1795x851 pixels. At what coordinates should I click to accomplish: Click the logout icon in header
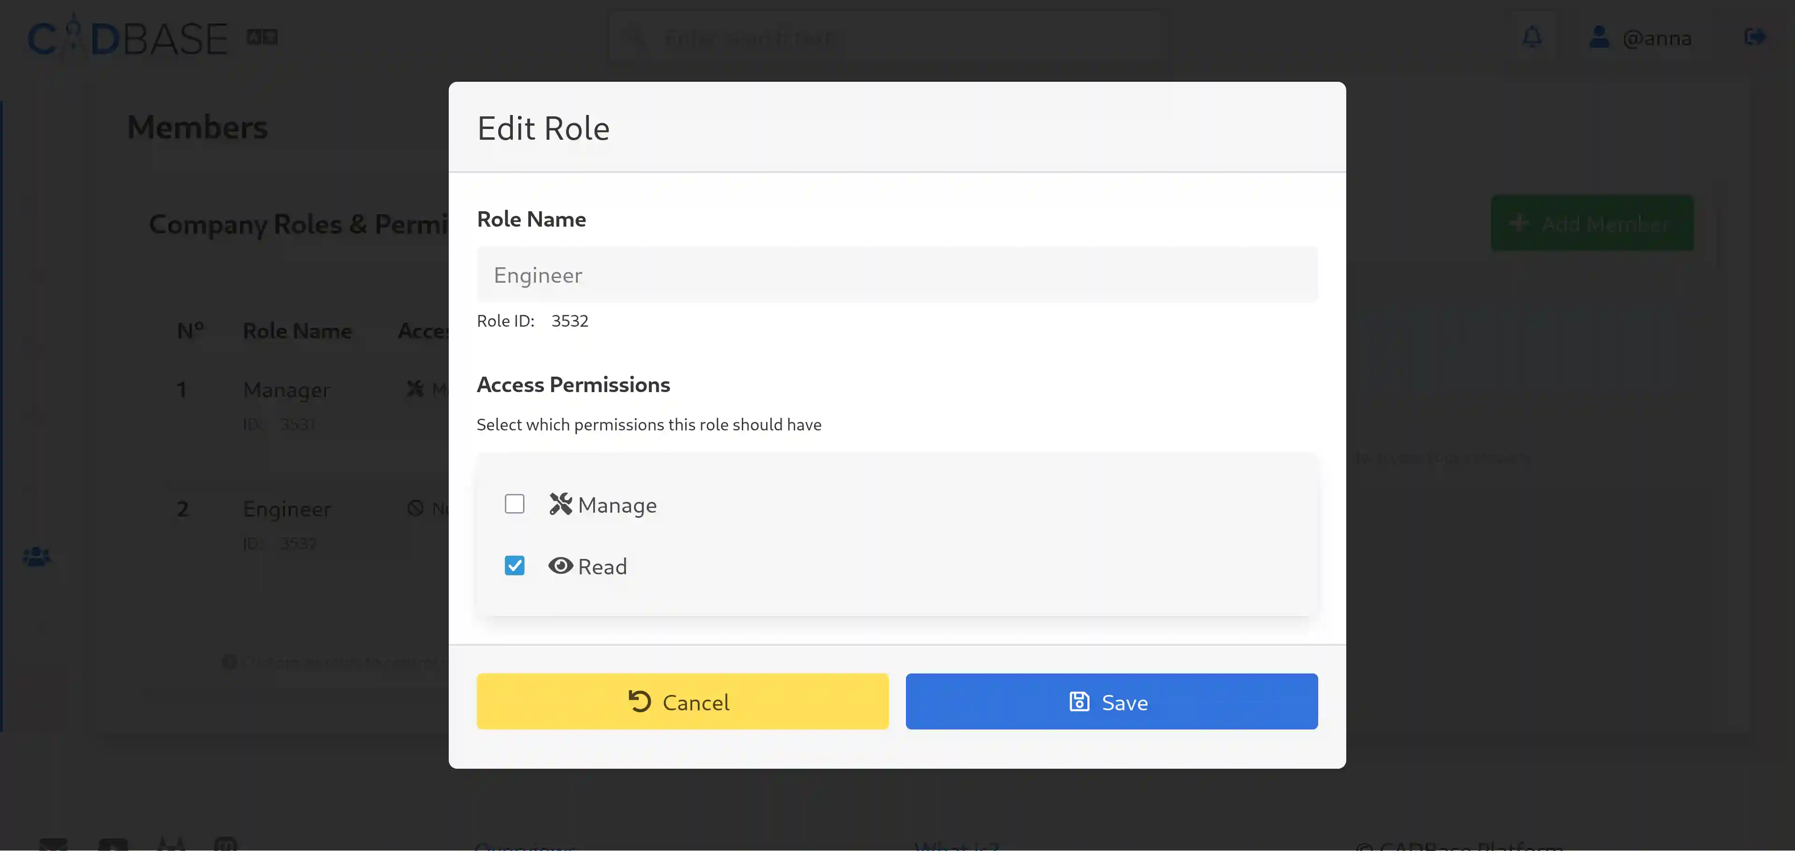click(1755, 36)
